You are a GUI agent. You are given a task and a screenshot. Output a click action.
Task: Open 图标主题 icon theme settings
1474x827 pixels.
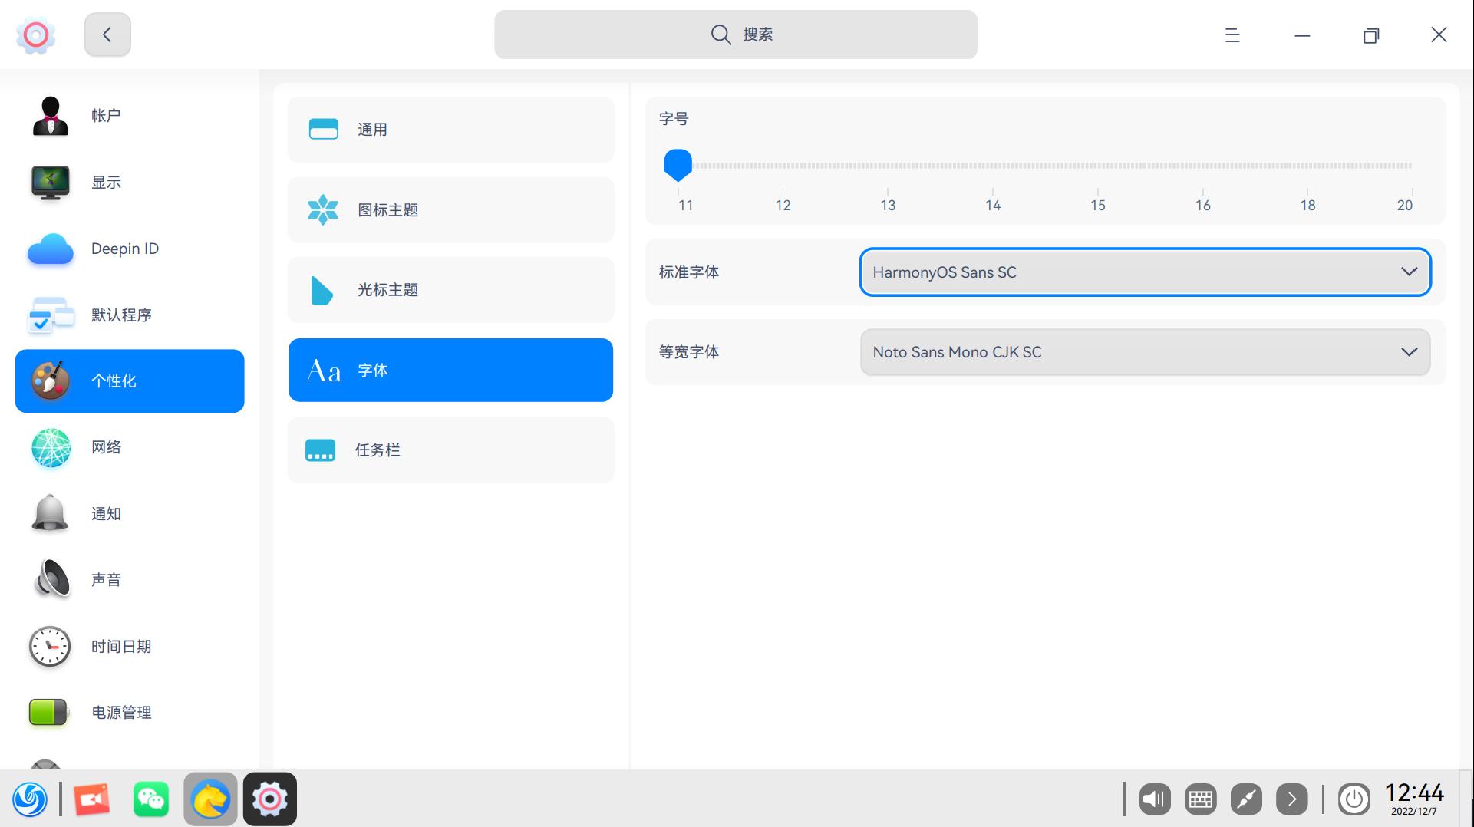tap(450, 209)
